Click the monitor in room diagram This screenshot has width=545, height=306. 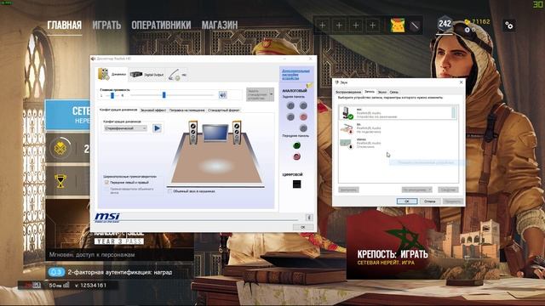[x=215, y=133]
